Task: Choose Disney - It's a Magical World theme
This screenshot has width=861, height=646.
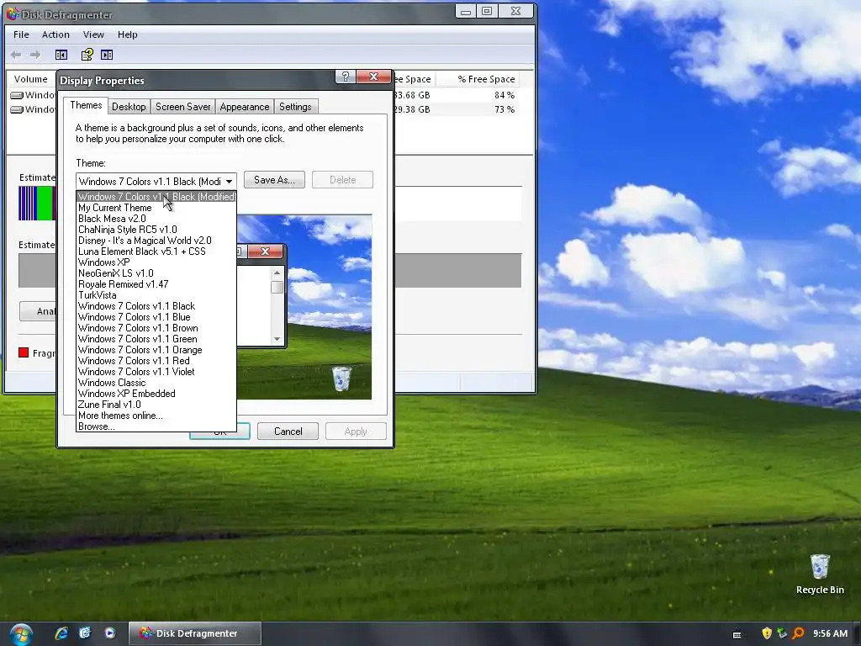Action: pos(156,241)
